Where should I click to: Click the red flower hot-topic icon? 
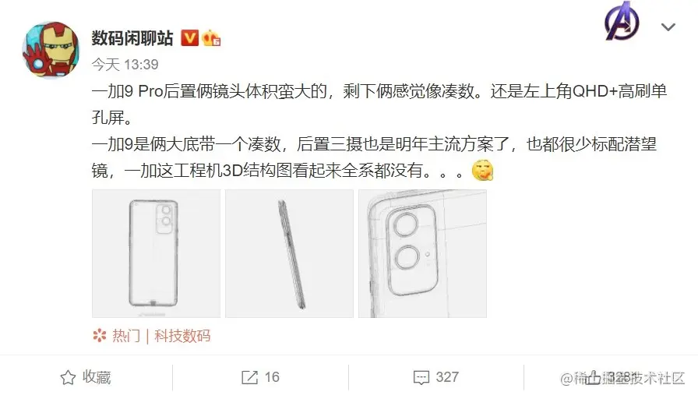click(x=100, y=336)
